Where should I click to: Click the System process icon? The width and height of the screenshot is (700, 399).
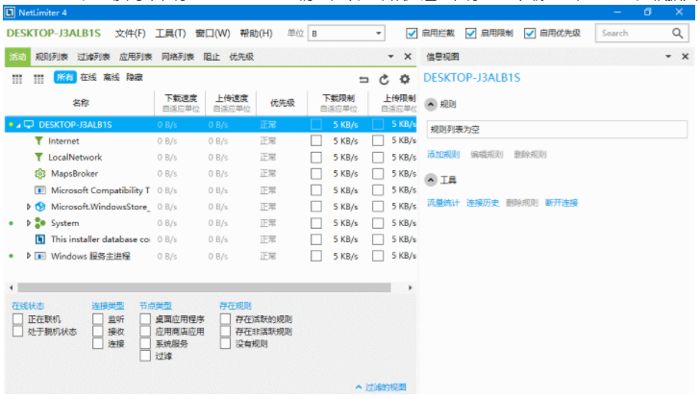pos(40,223)
